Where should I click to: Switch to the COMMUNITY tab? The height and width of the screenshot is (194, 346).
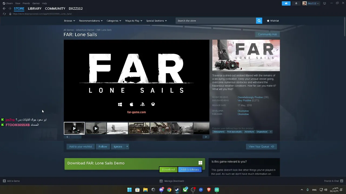pos(55,9)
